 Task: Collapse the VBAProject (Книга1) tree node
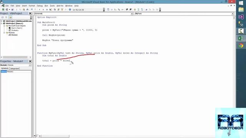coord(2,23)
